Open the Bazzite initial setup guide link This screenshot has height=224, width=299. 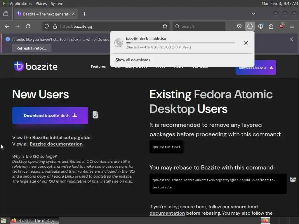61,138
